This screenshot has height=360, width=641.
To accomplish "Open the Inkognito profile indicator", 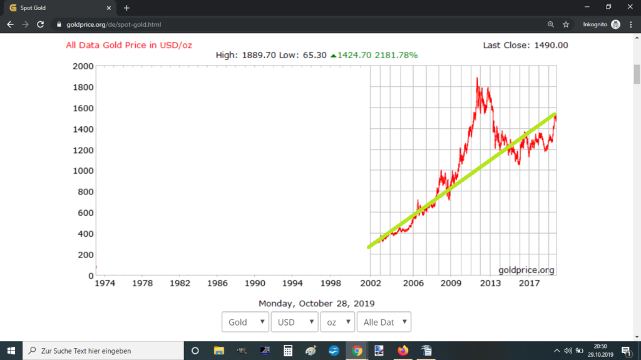I will 602,24.
